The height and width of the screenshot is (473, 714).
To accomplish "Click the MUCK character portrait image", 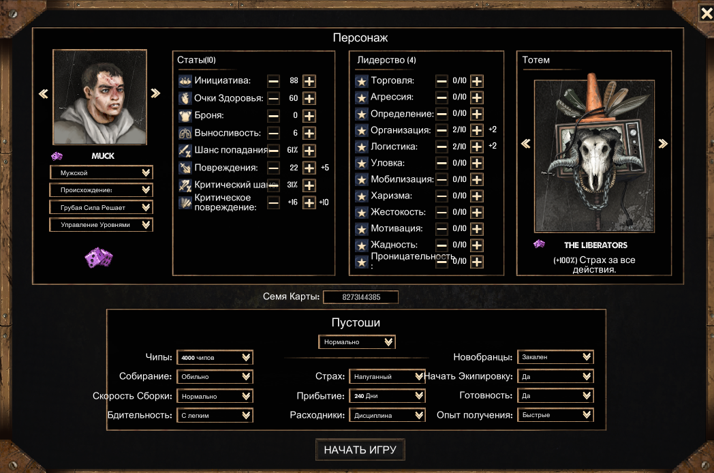I will click(99, 97).
